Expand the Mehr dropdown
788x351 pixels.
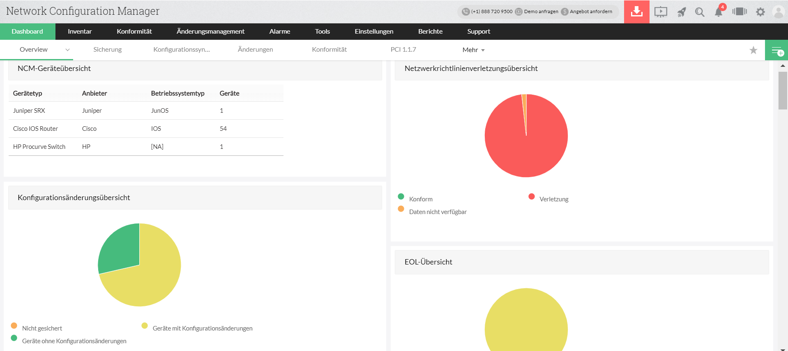click(x=473, y=50)
